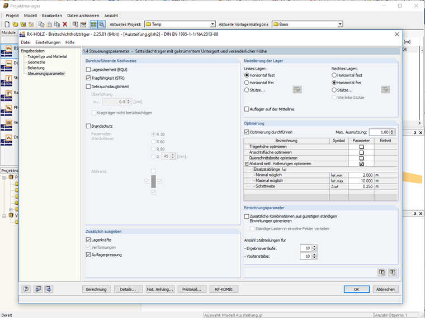Click the right icon below Berechnungsparameter panel
The width and height of the screenshot is (425, 318).
point(393,272)
